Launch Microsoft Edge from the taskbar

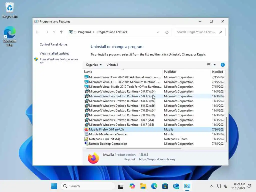point(154,186)
